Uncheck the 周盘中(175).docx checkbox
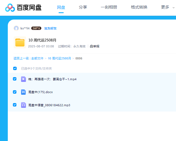 tap(15, 92)
